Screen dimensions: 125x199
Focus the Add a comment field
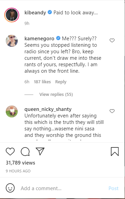(x=63, y=188)
